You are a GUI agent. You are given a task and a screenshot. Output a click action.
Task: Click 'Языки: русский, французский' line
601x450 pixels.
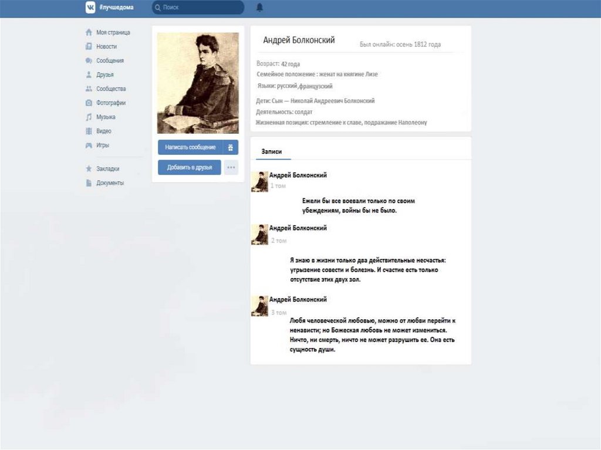click(295, 86)
